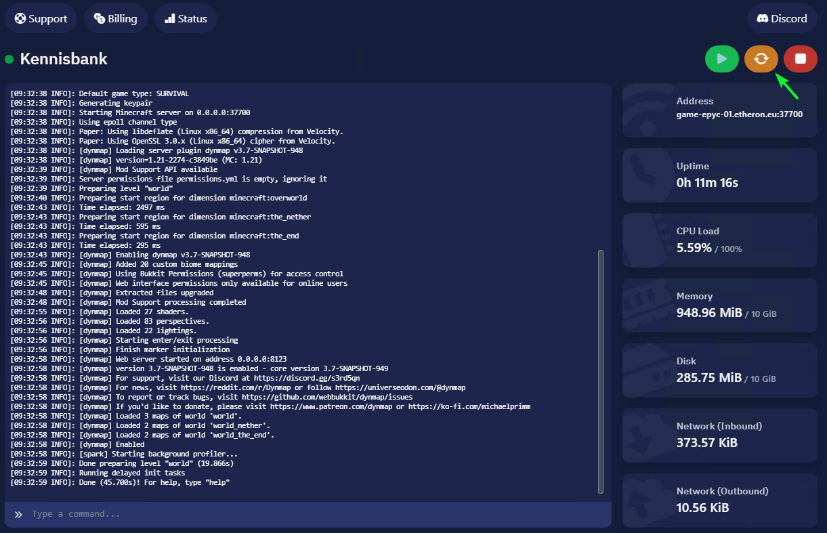Click the green Start server button
Viewport: 827px width, 533px height.
pyautogui.click(x=721, y=59)
